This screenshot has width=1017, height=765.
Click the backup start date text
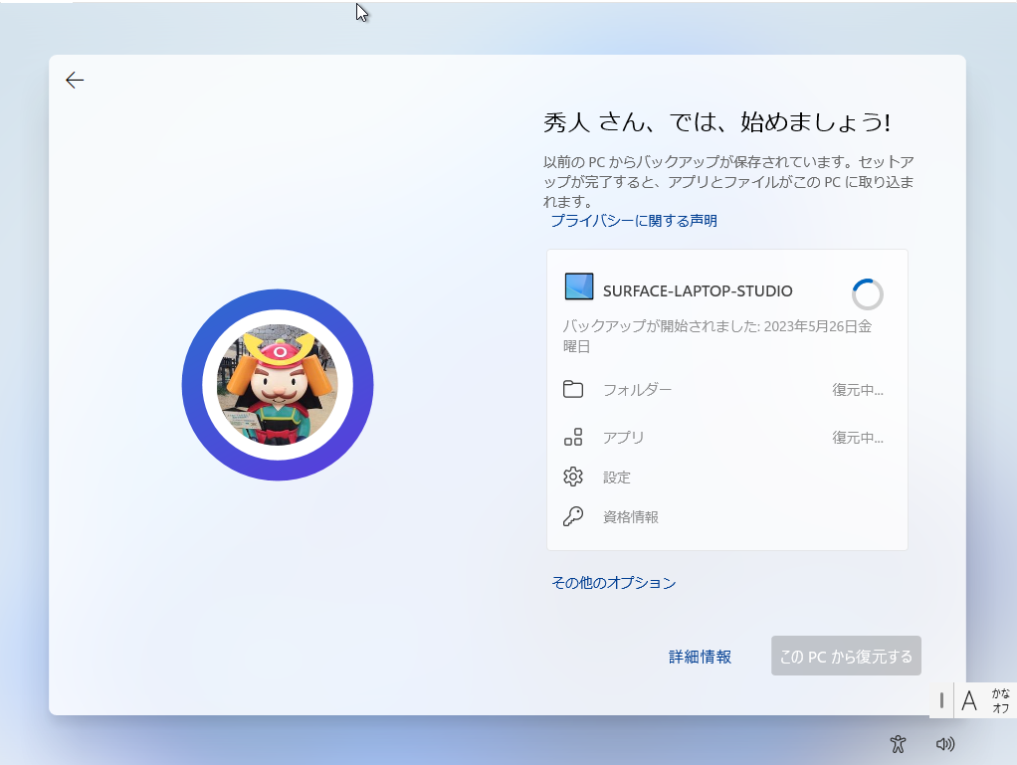click(712, 335)
